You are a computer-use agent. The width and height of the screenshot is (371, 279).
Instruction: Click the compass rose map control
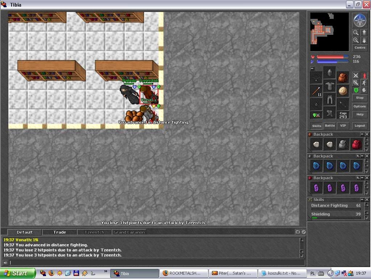click(x=360, y=20)
